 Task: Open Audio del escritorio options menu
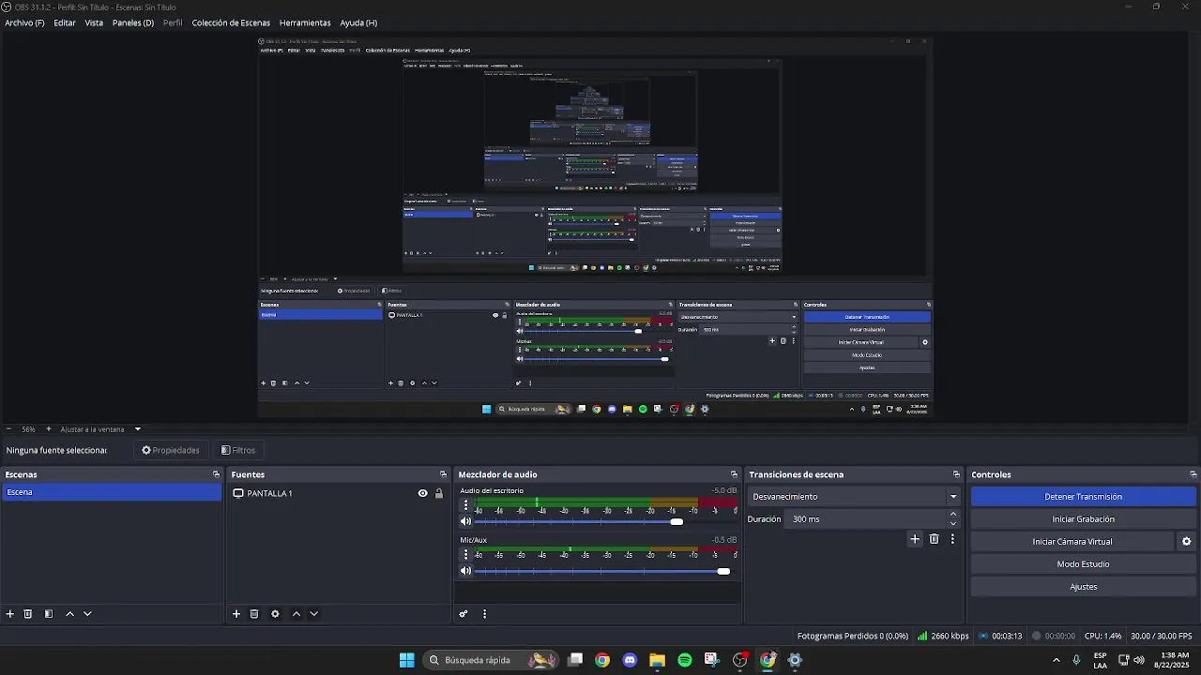tap(465, 504)
